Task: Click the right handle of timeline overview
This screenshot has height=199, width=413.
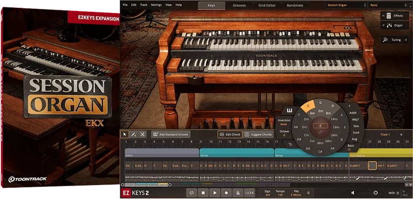Action: [x=170, y=185]
